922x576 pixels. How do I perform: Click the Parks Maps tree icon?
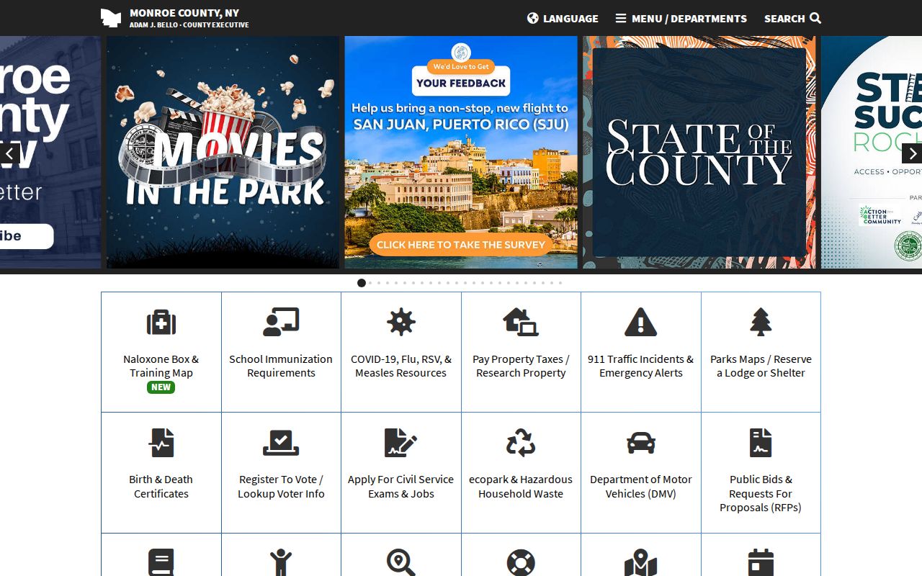tap(761, 323)
